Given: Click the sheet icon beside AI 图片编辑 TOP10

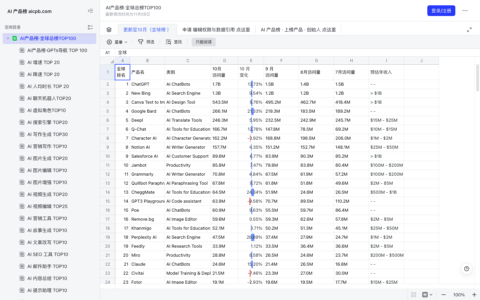Looking at the screenshot, I should click(x=22, y=170).
